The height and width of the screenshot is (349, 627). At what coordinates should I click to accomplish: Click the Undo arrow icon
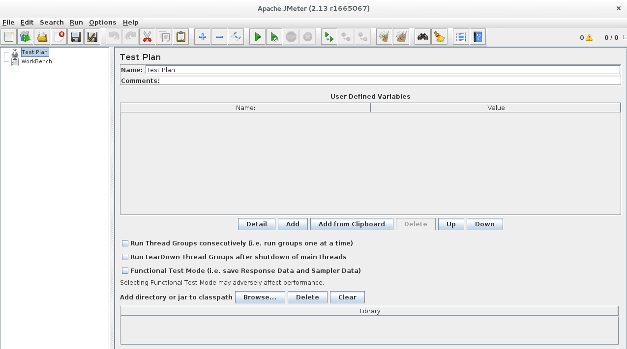tap(114, 37)
